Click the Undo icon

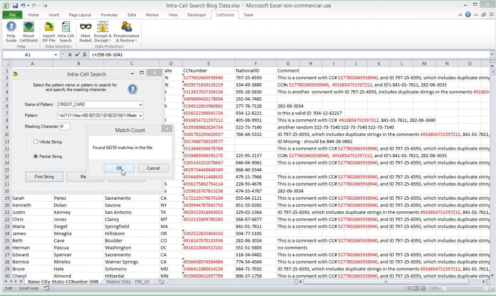click(x=23, y=5)
